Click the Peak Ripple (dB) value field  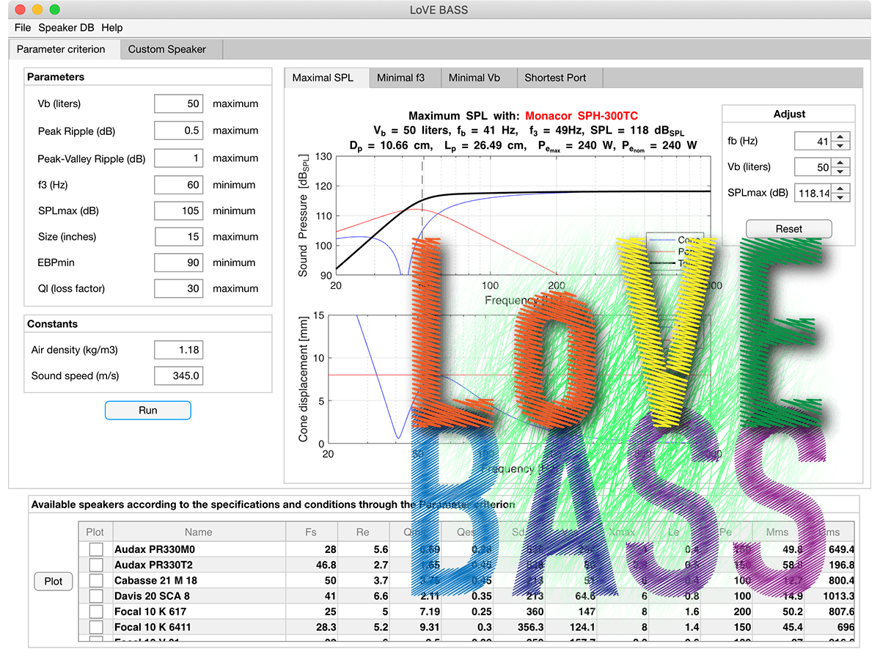(178, 131)
